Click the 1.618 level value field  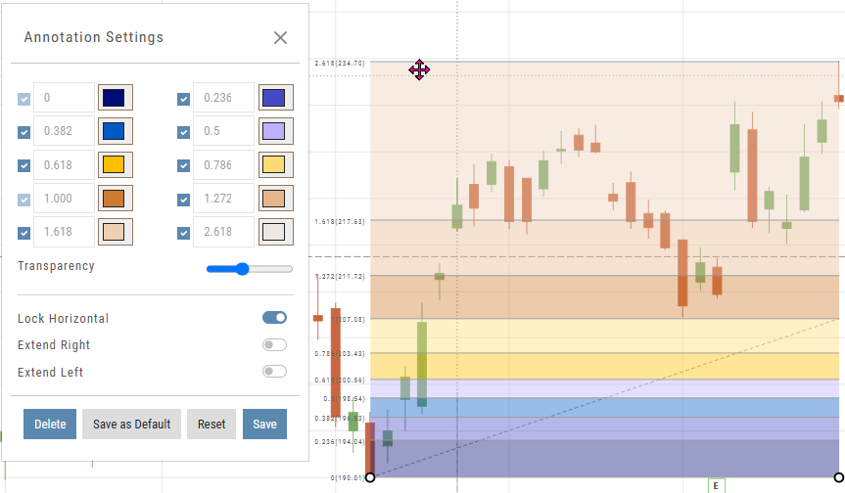pyautogui.click(x=64, y=232)
